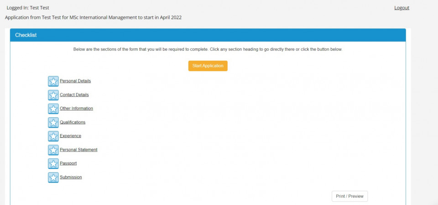Click the Print / Preview button
Viewport: 438px width, 205px height.
click(x=350, y=196)
